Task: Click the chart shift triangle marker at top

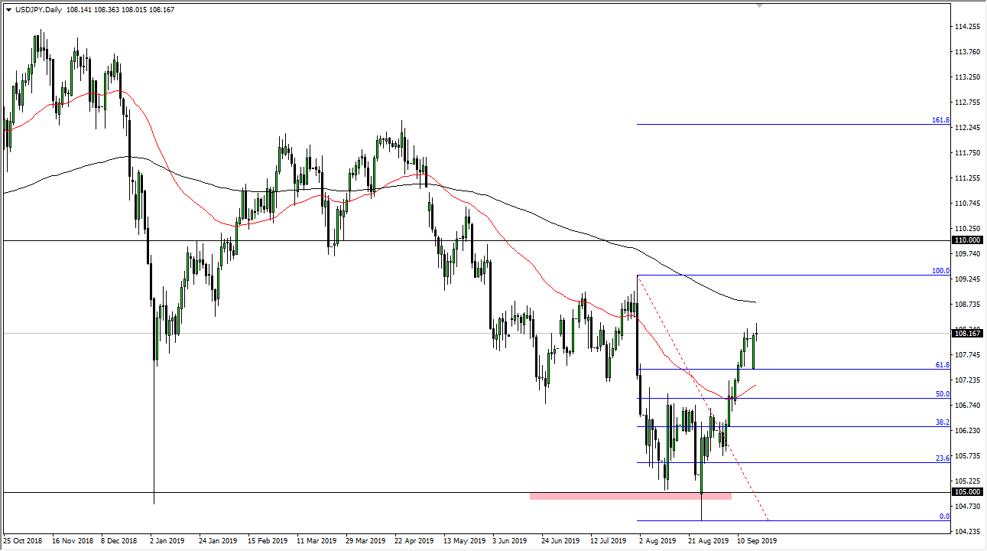Action: click(759, 5)
